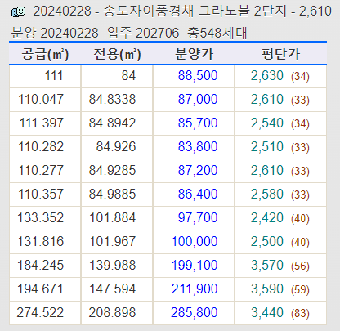340x331 pixels.
Task: Click the price 87,000
Action: pos(198,99)
